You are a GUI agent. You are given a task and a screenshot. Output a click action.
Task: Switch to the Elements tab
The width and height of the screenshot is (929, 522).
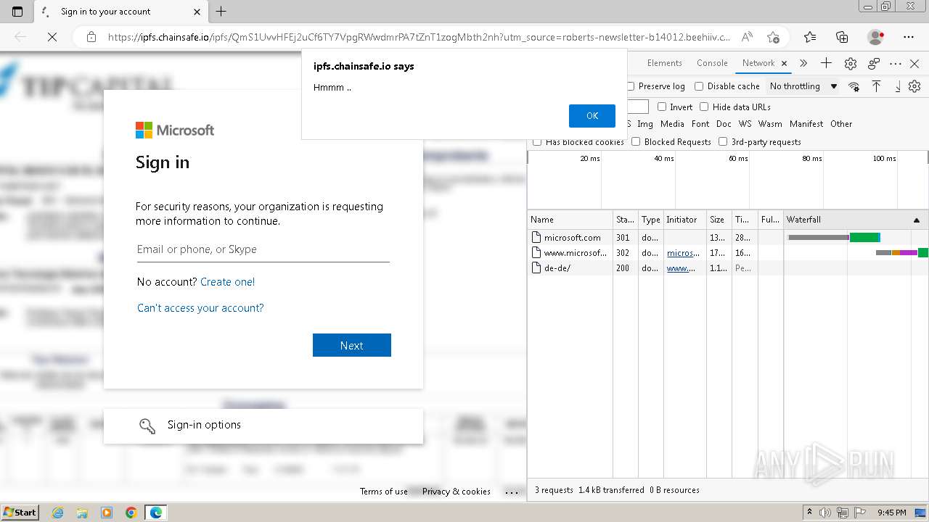(x=664, y=63)
